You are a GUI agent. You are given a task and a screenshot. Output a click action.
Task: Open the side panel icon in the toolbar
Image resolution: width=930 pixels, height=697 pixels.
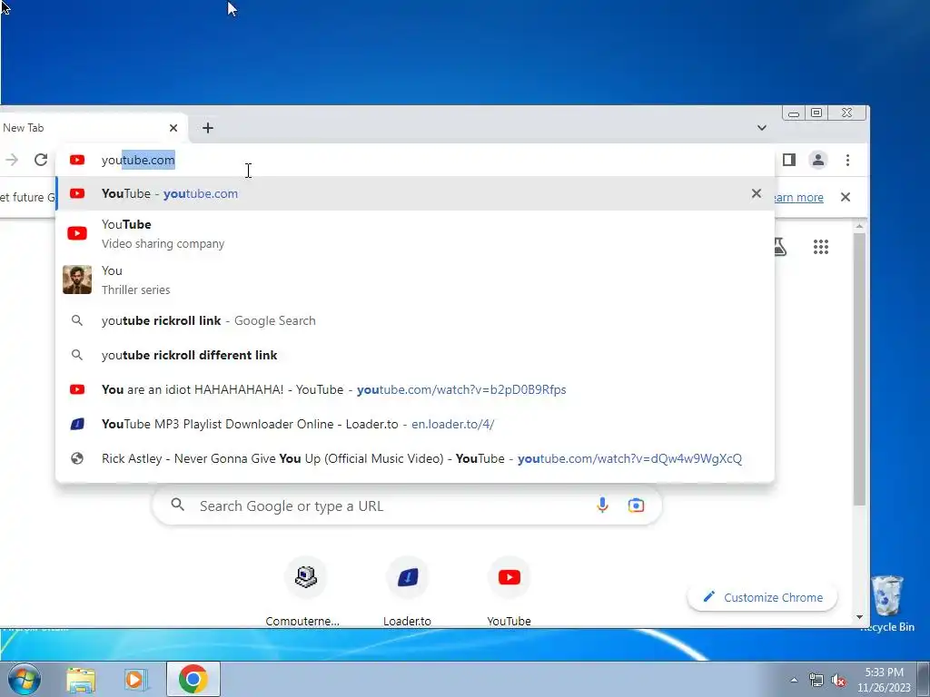click(789, 160)
